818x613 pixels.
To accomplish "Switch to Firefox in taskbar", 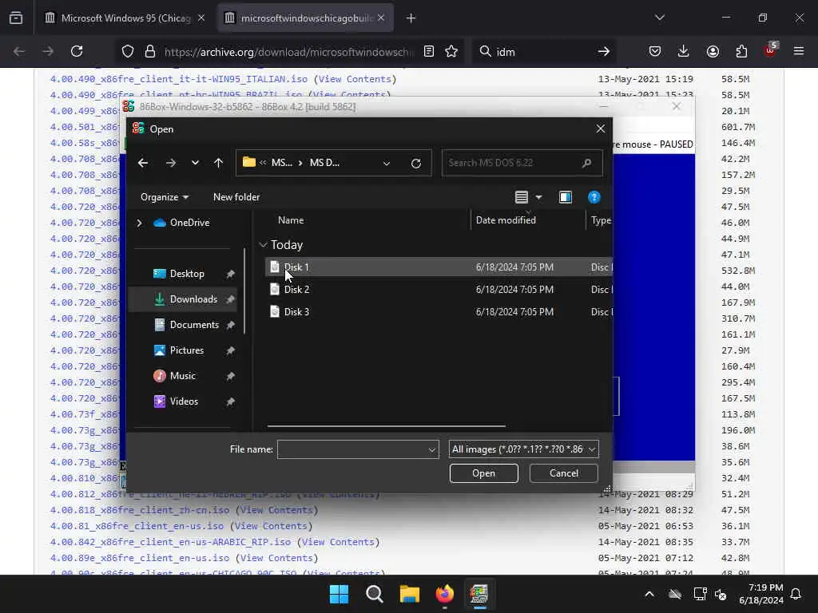I will (444, 594).
